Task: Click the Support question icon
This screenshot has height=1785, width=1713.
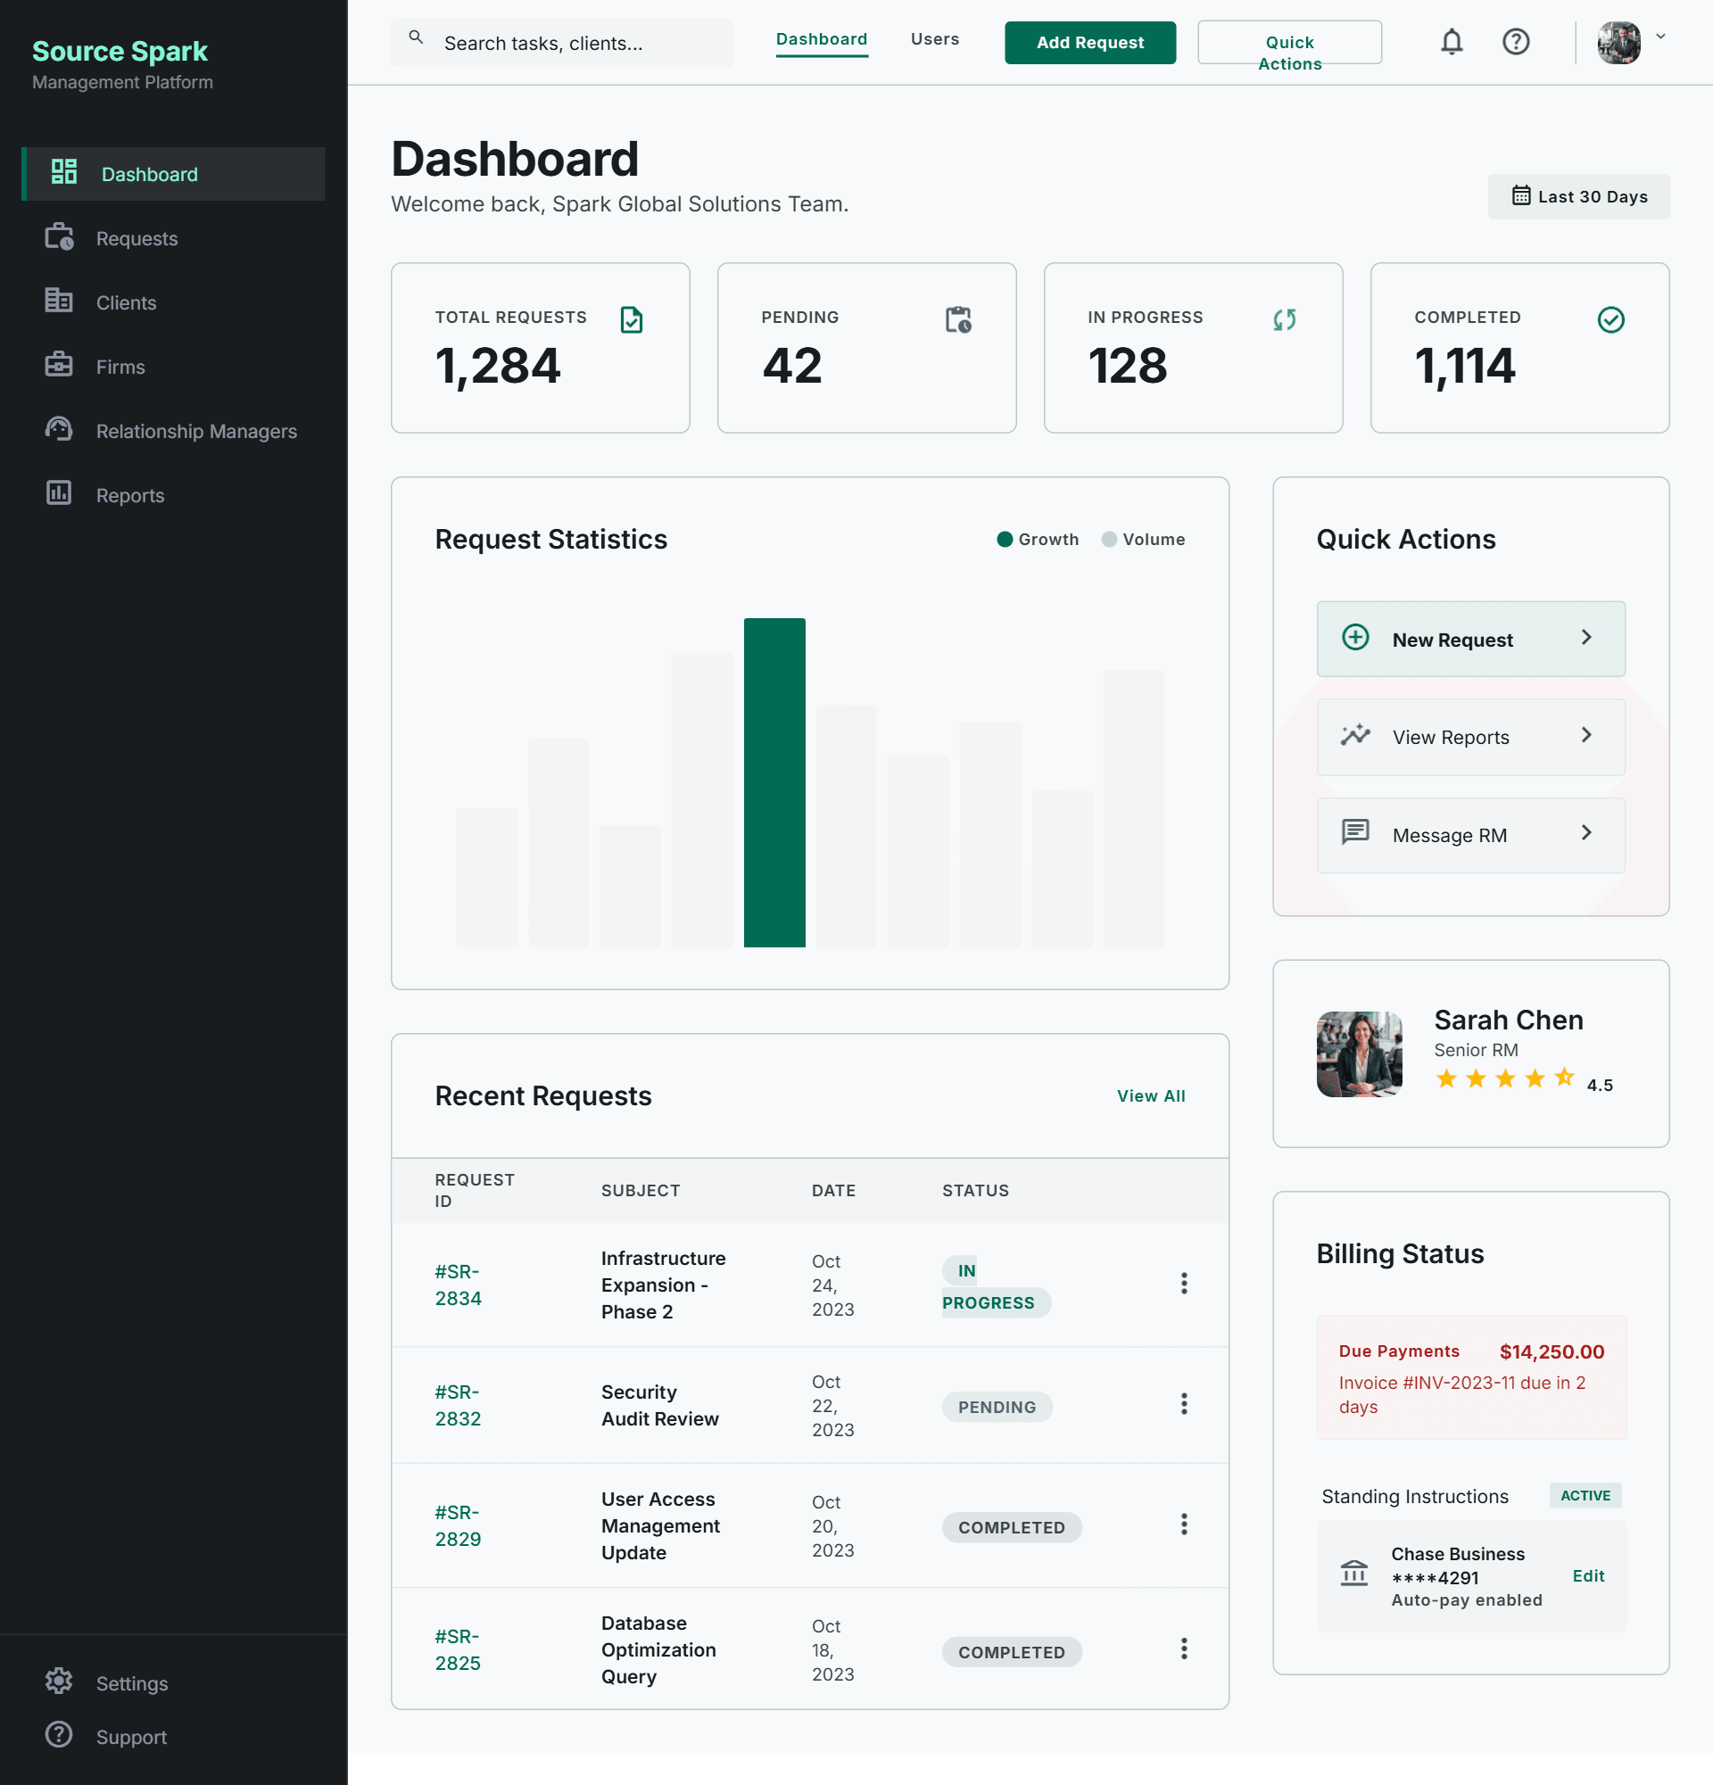Action: pos(59,1734)
